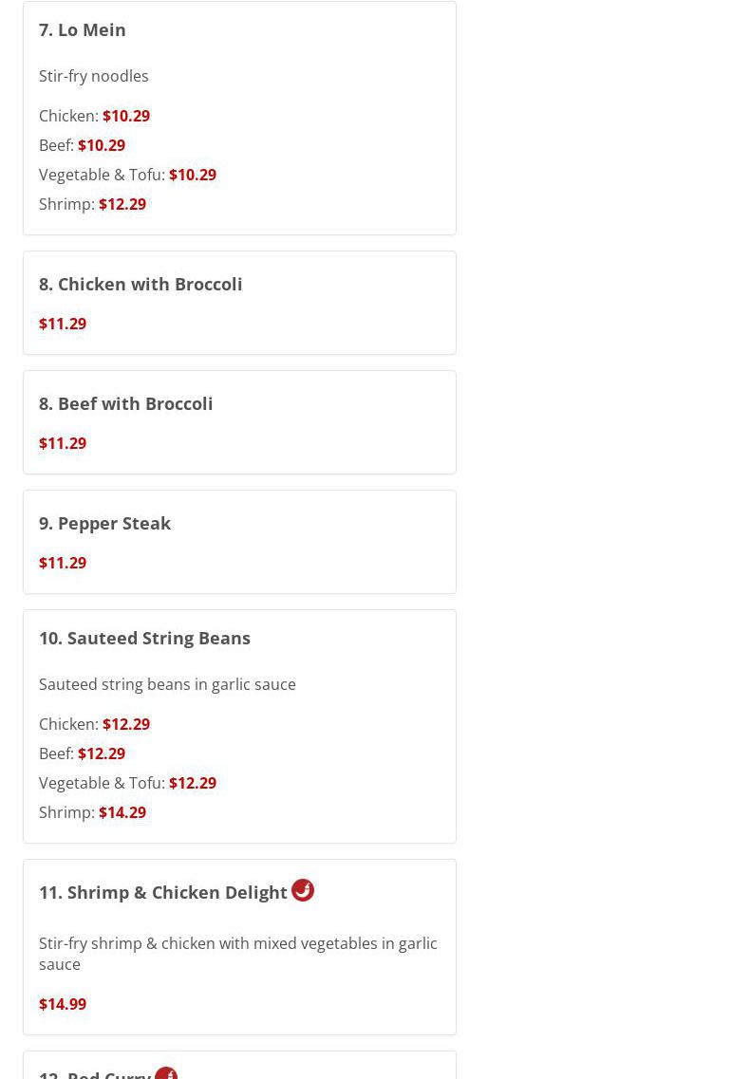Open the 7. Lo Mein menu item

tap(83, 29)
